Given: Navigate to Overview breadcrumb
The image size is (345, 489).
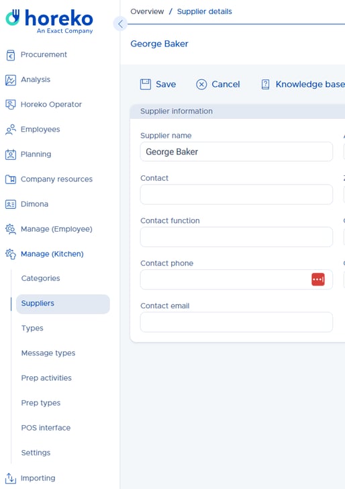Looking at the screenshot, I should click(x=147, y=11).
